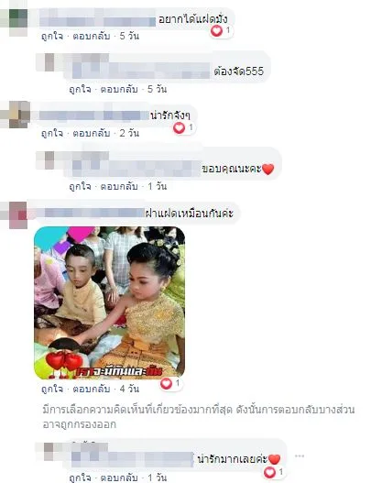Open the 4 วัน timestamp under photo
The image size is (371, 483).
129,389
